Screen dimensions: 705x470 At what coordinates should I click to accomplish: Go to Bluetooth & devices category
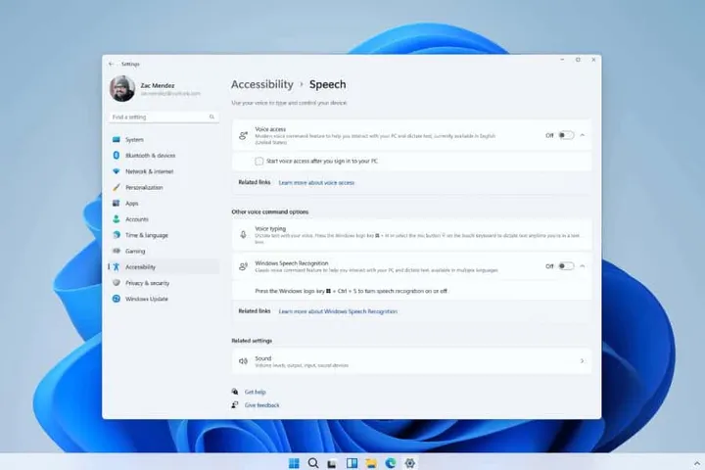coord(150,156)
